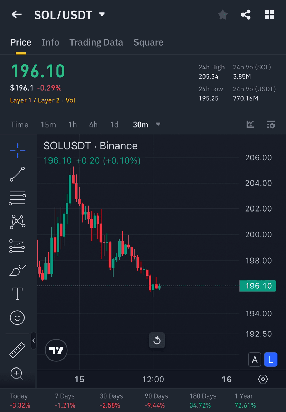Click the 24h Vol(USDT) value 770.16M

(x=246, y=99)
